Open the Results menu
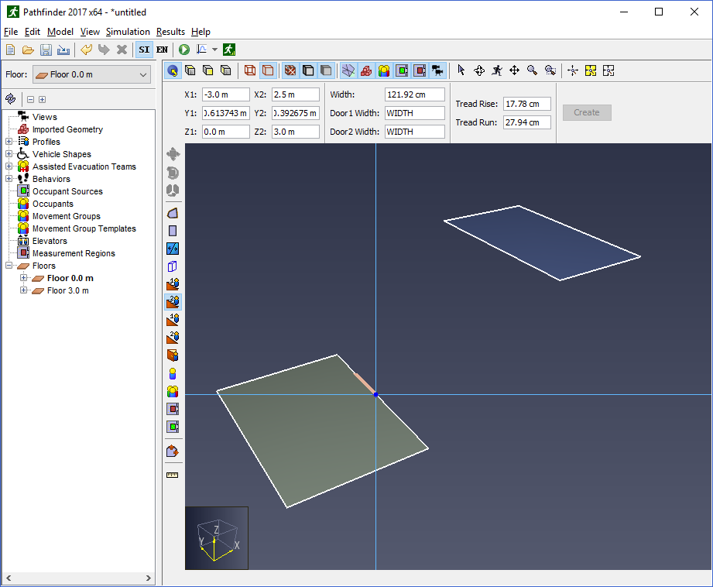This screenshot has width=713, height=587. pos(170,32)
